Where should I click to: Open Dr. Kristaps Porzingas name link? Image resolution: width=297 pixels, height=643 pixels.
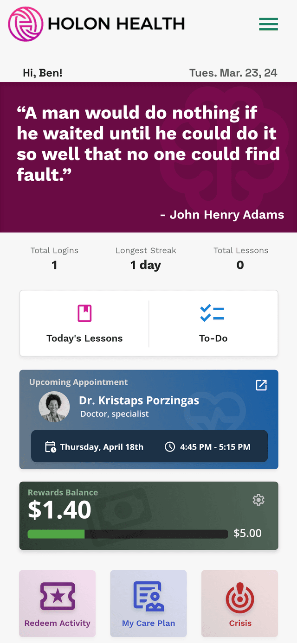(139, 401)
